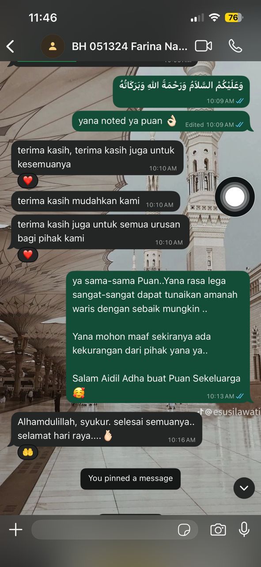
Task: Tap the 'You pinned a message' notice
Action: click(130, 478)
